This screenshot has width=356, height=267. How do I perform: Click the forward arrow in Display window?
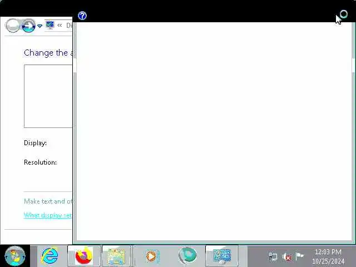pos(28,26)
